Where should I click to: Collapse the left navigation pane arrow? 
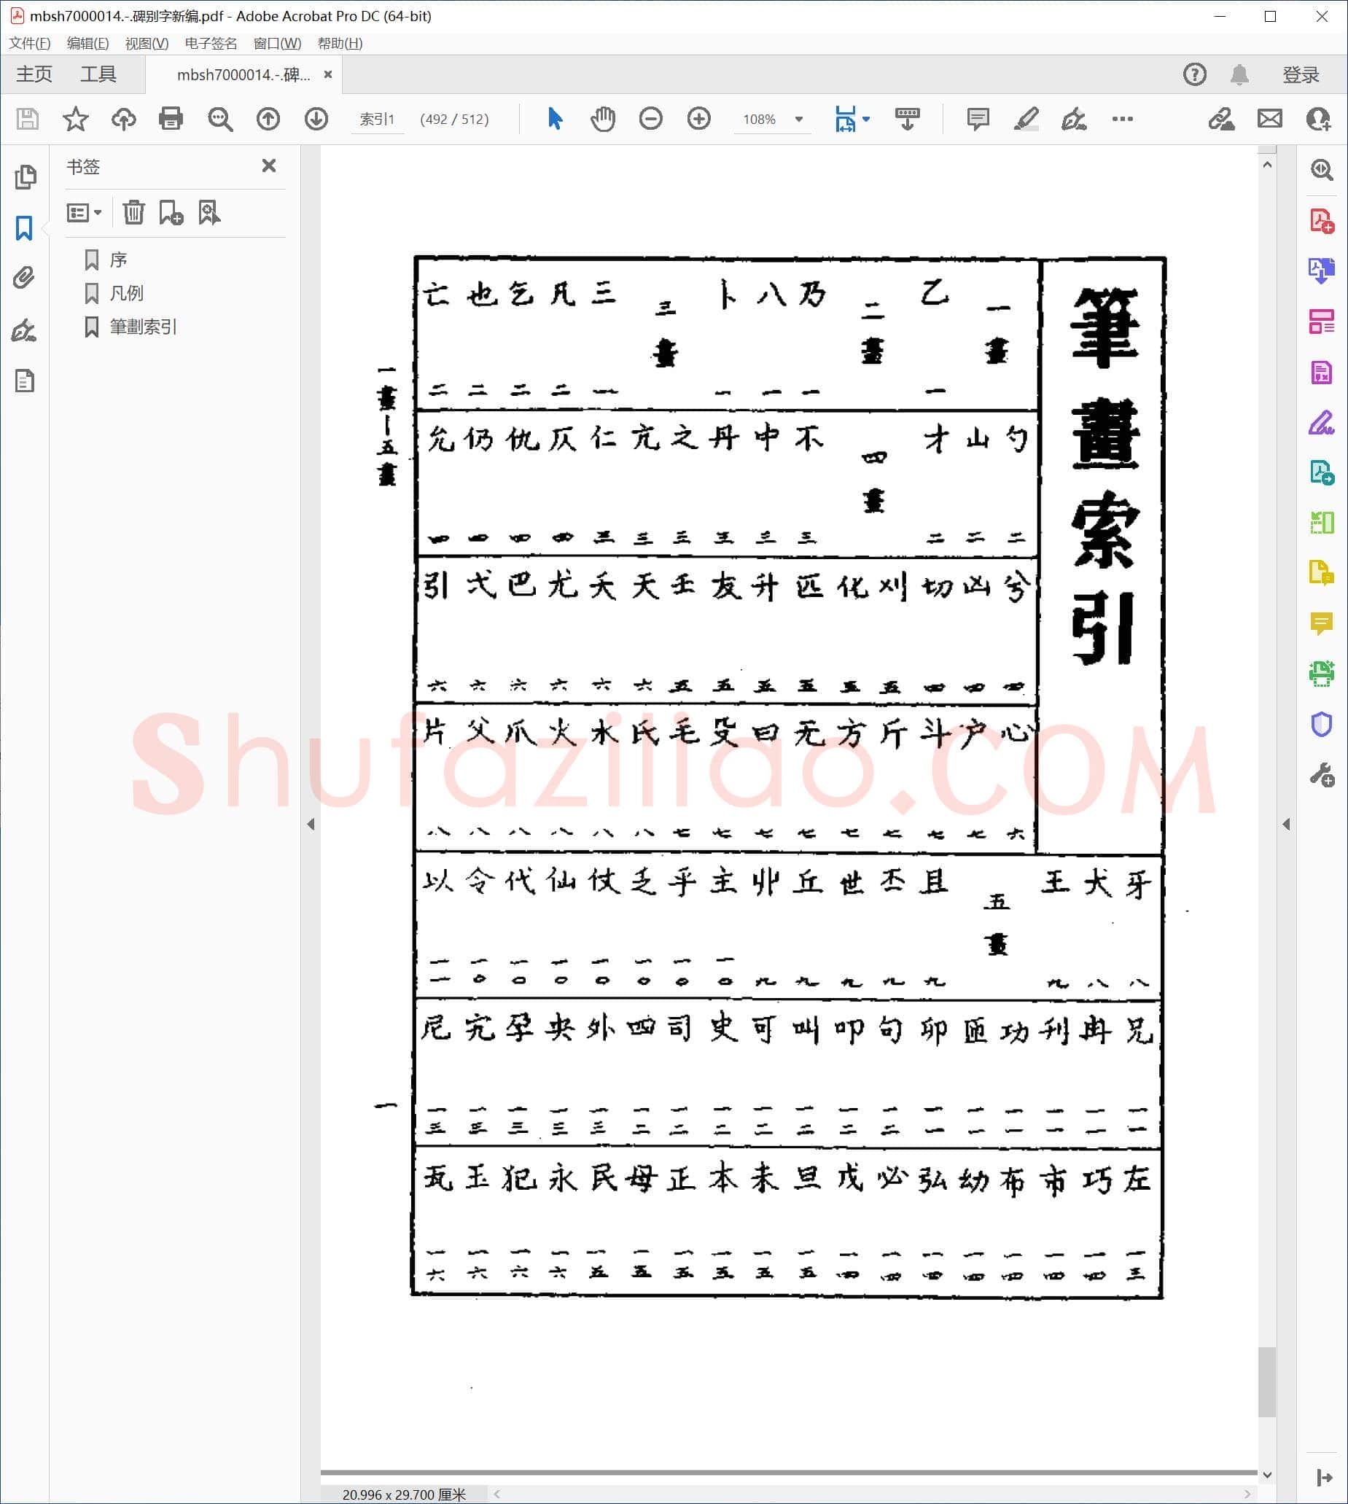coord(311,824)
